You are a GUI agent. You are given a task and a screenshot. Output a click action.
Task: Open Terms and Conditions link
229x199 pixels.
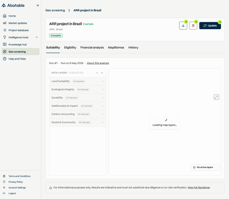click(x=19, y=176)
